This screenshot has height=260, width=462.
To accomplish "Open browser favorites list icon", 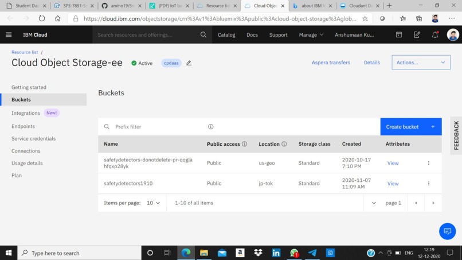I will pyautogui.click(x=403, y=18).
